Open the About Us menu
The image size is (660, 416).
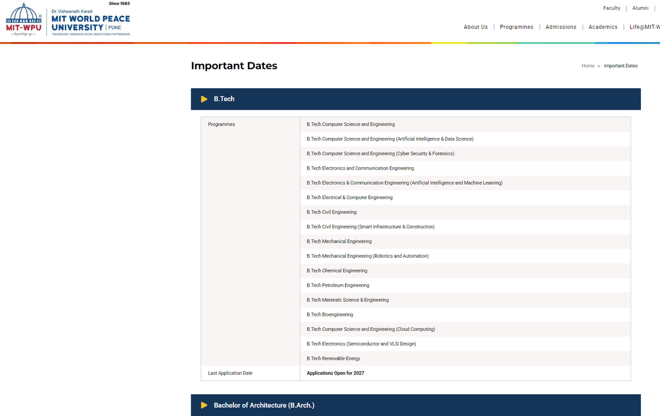point(476,27)
